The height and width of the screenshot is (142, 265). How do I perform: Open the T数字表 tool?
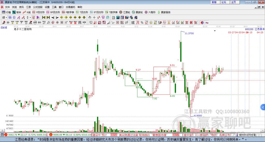pos(111,12)
